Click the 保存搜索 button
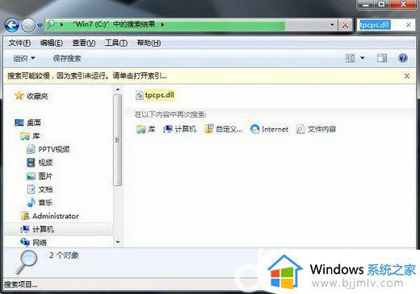The image size is (420, 294). pyautogui.click(x=67, y=58)
